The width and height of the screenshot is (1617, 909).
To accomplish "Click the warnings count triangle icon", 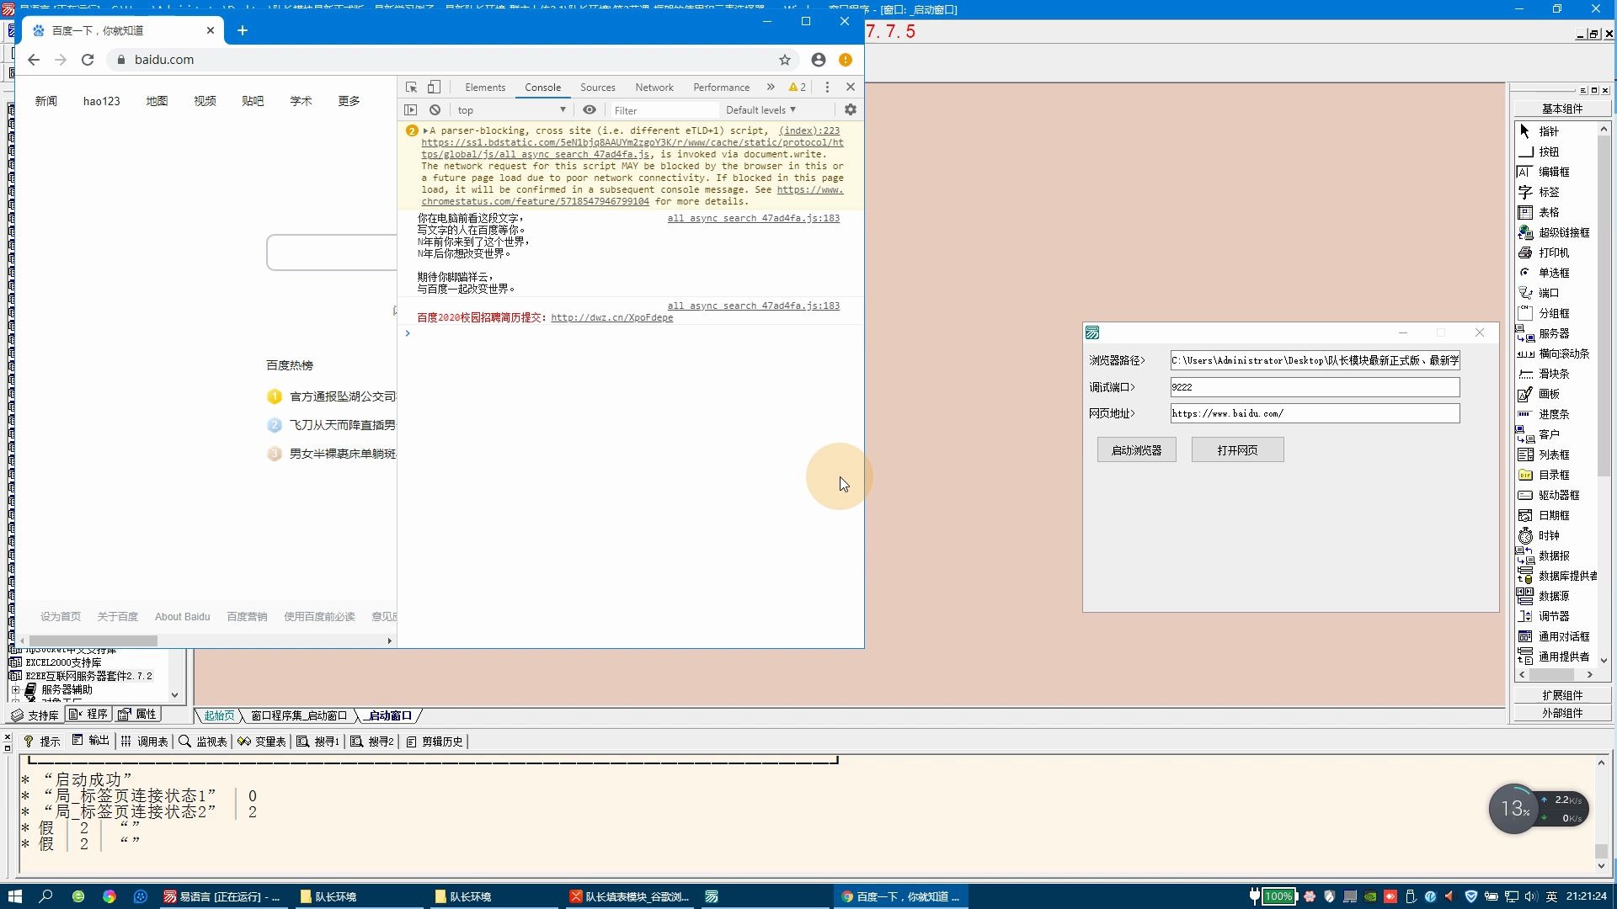I will point(797,87).
